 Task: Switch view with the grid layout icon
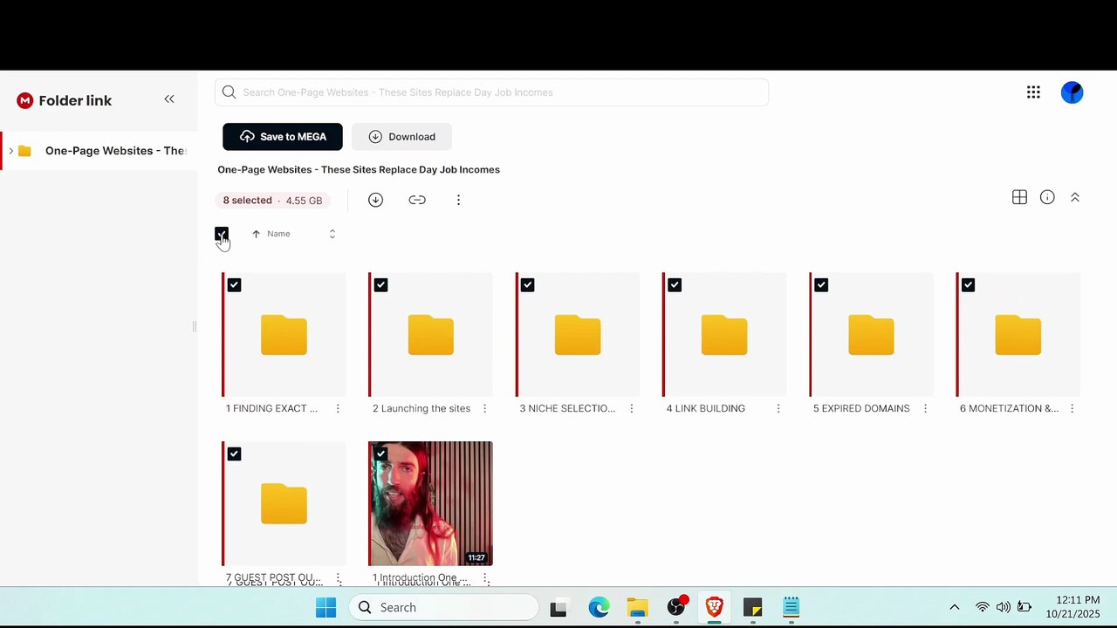coord(1019,197)
